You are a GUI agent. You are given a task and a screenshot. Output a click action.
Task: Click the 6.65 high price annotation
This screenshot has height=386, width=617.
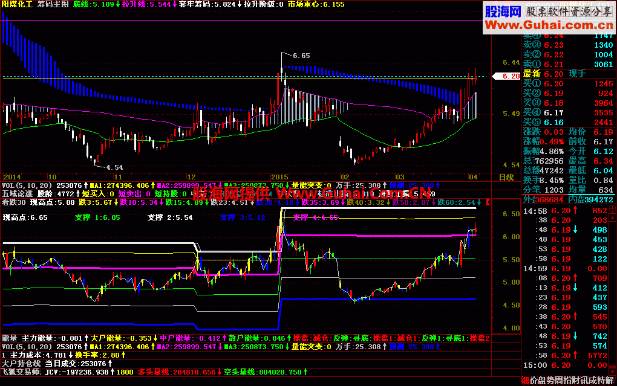click(x=301, y=56)
